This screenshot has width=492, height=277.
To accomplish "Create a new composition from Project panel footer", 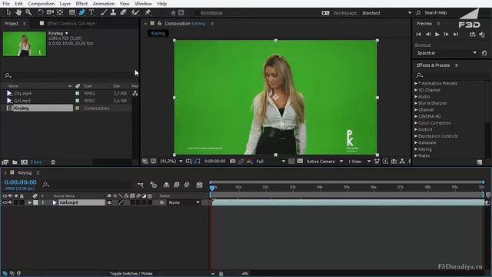I will (24, 162).
